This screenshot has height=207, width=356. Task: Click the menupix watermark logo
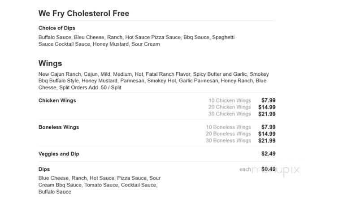276,170
